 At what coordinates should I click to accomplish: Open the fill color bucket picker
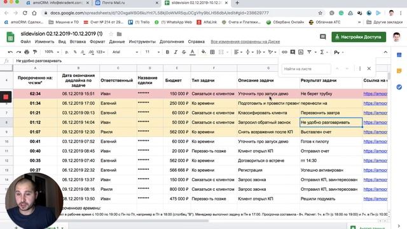pyautogui.click(x=203, y=52)
